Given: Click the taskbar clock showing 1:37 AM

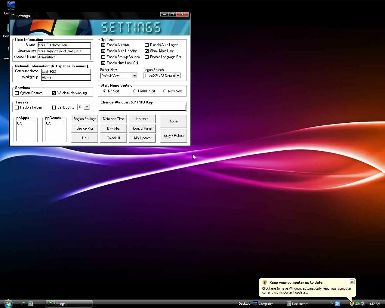Looking at the screenshot, I should pos(374,304).
